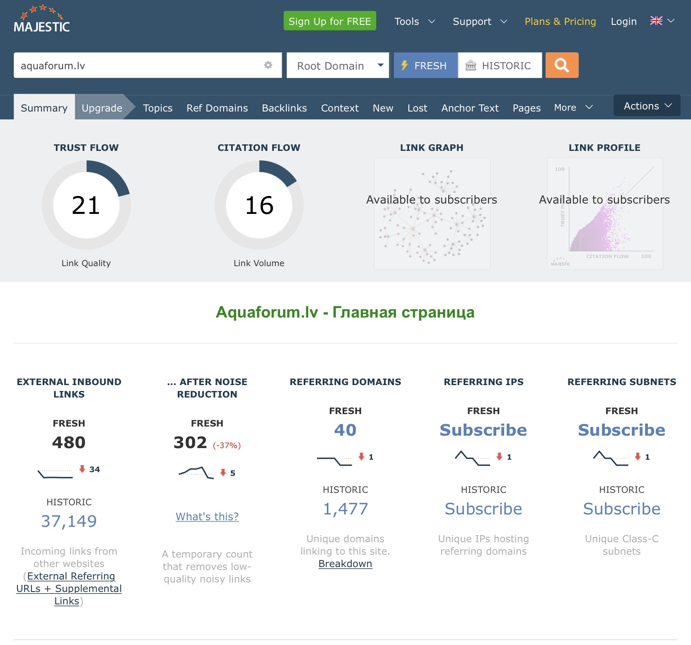Open the Backlinks tab

click(284, 108)
